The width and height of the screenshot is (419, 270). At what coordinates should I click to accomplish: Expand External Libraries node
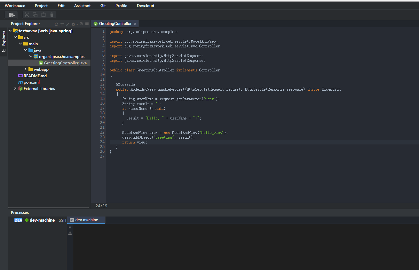pyautogui.click(x=15, y=89)
